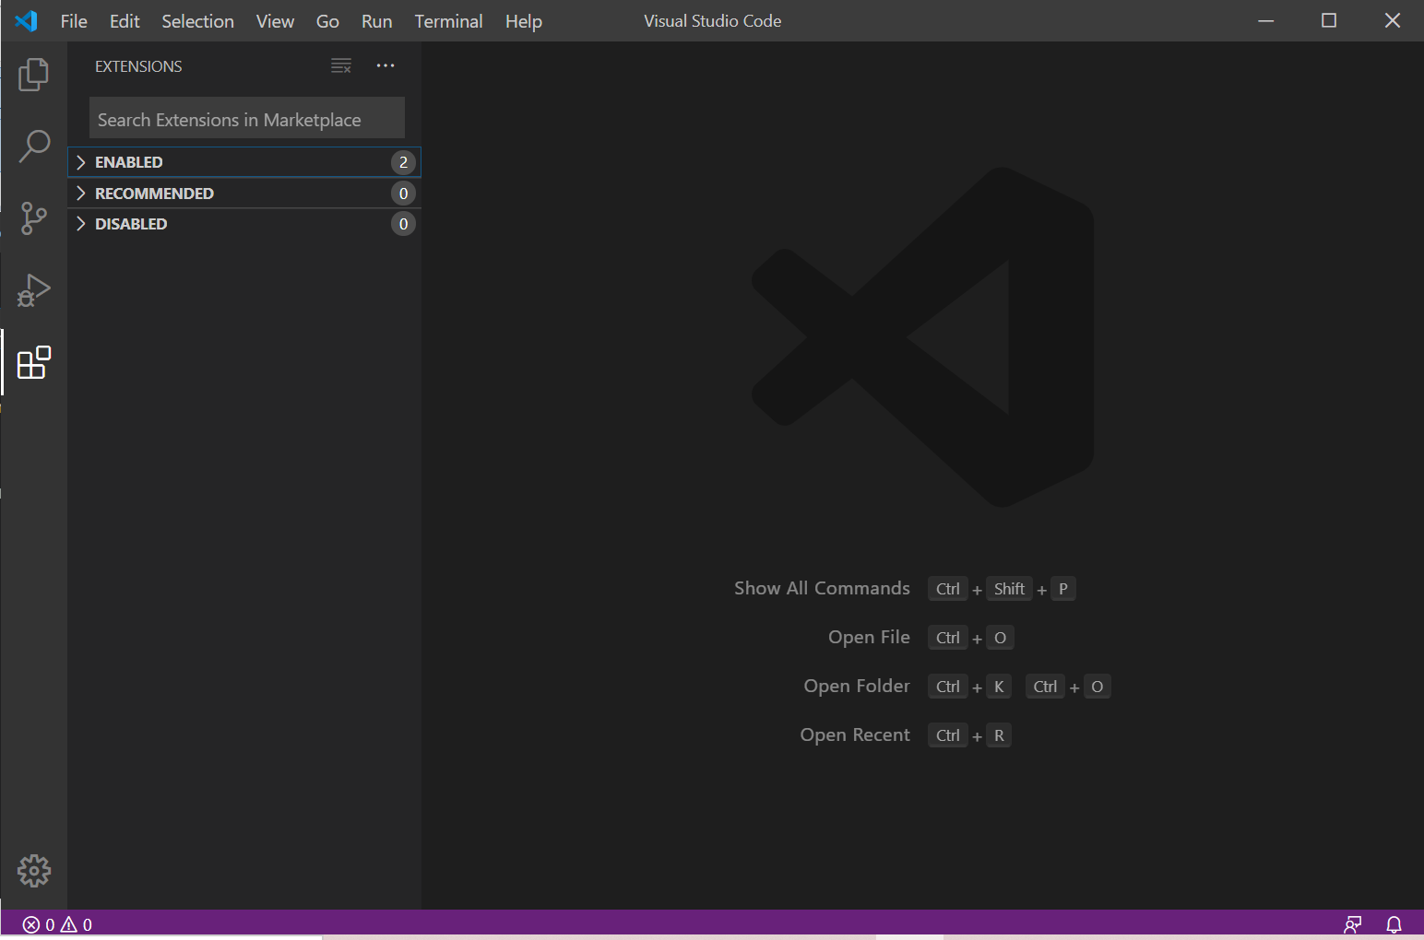Open the Go menu
The image size is (1424, 940).
[x=327, y=21]
